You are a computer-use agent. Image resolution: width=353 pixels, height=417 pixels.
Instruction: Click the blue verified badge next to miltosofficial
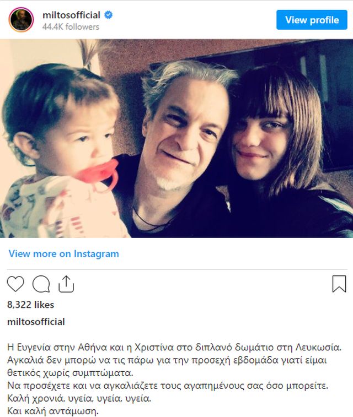coord(108,15)
